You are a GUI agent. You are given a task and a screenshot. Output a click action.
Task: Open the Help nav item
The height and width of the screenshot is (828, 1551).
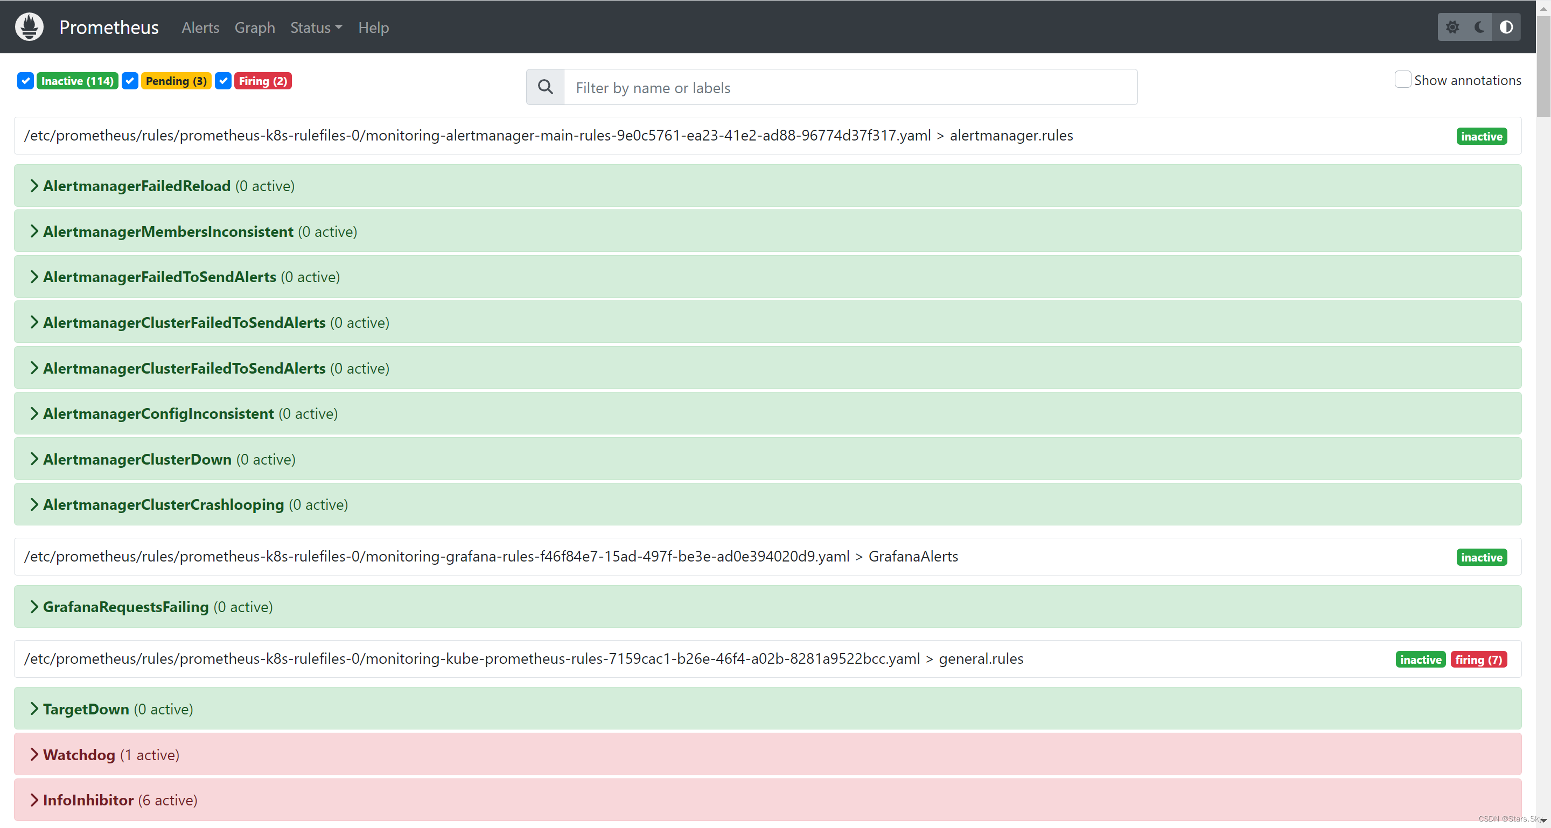[x=373, y=27]
